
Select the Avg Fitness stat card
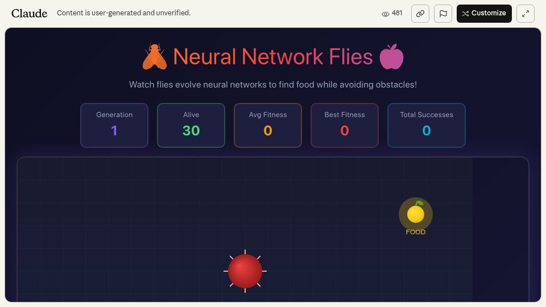click(x=268, y=125)
